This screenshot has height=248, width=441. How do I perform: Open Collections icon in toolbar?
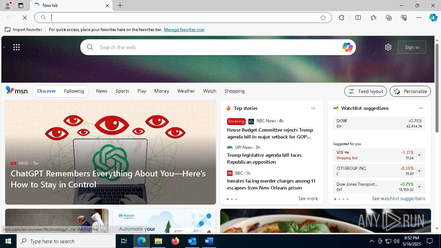tap(389, 18)
